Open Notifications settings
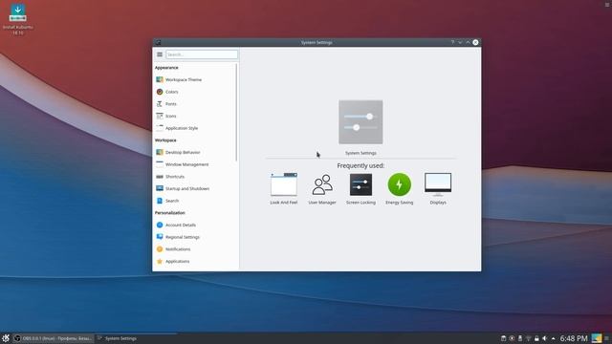Image resolution: width=612 pixels, height=344 pixels. coord(195,248)
